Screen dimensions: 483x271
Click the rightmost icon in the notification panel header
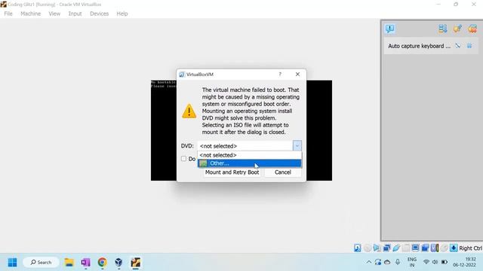tap(472, 29)
